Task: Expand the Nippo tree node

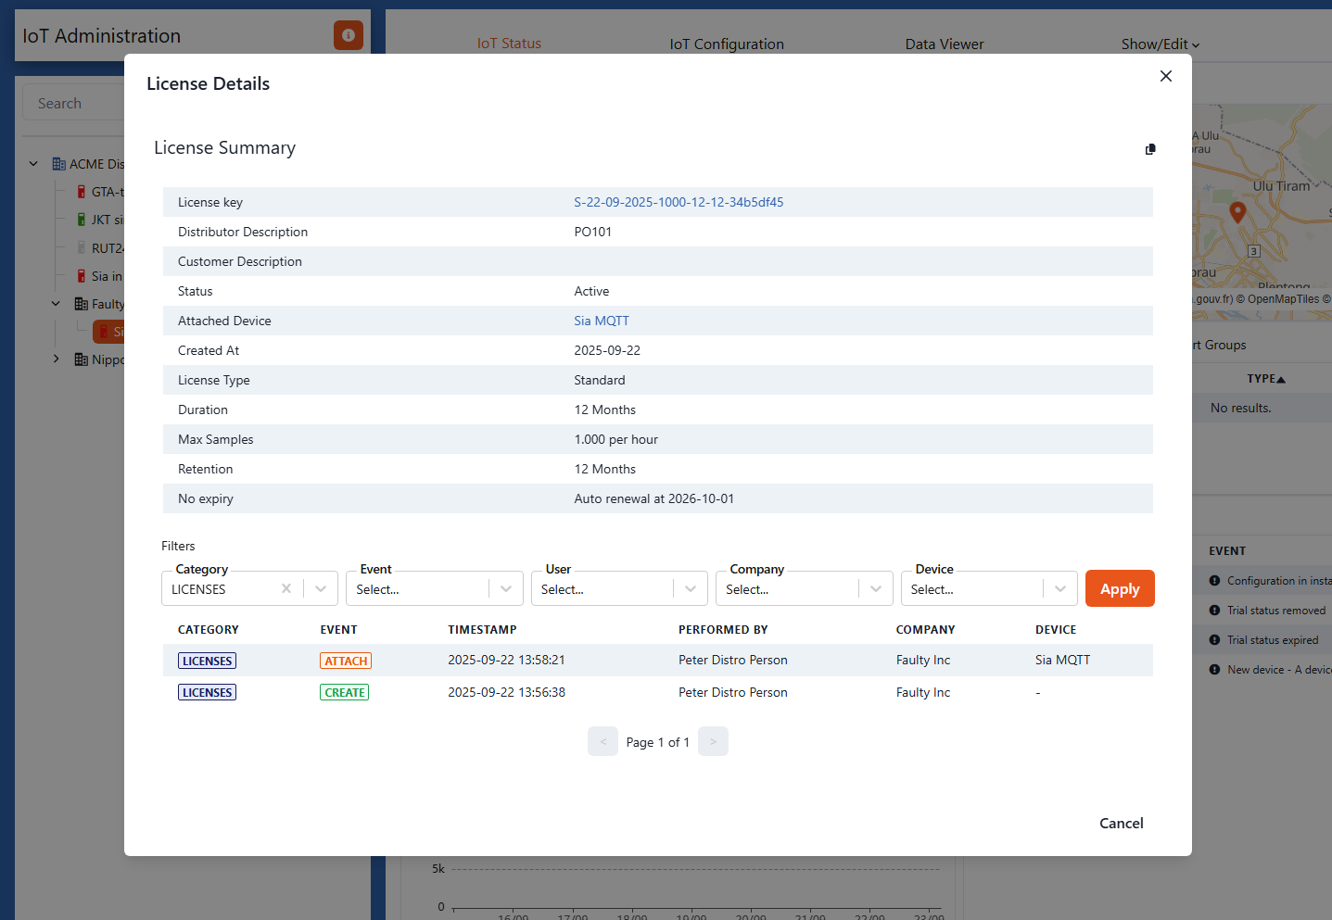Action: 57,359
